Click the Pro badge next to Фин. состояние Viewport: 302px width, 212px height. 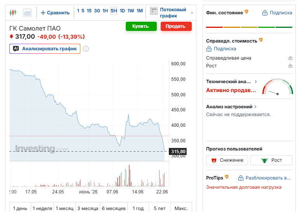tap(246, 12)
